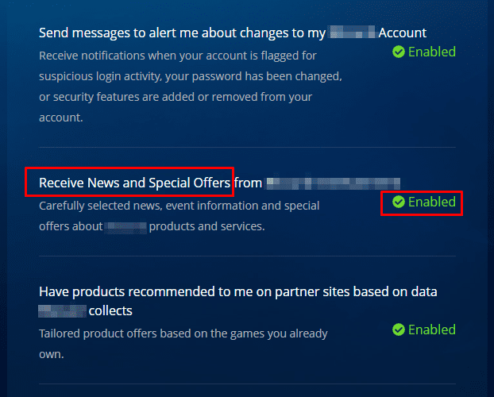Image resolution: width=494 pixels, height=397 pixels.
Task: Click the word 'Account' in the first heading
Action: point(403,33)
